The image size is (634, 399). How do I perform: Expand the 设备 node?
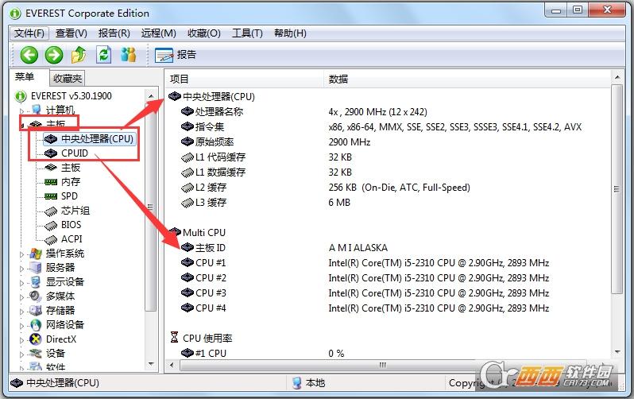[x=21, y=354]
